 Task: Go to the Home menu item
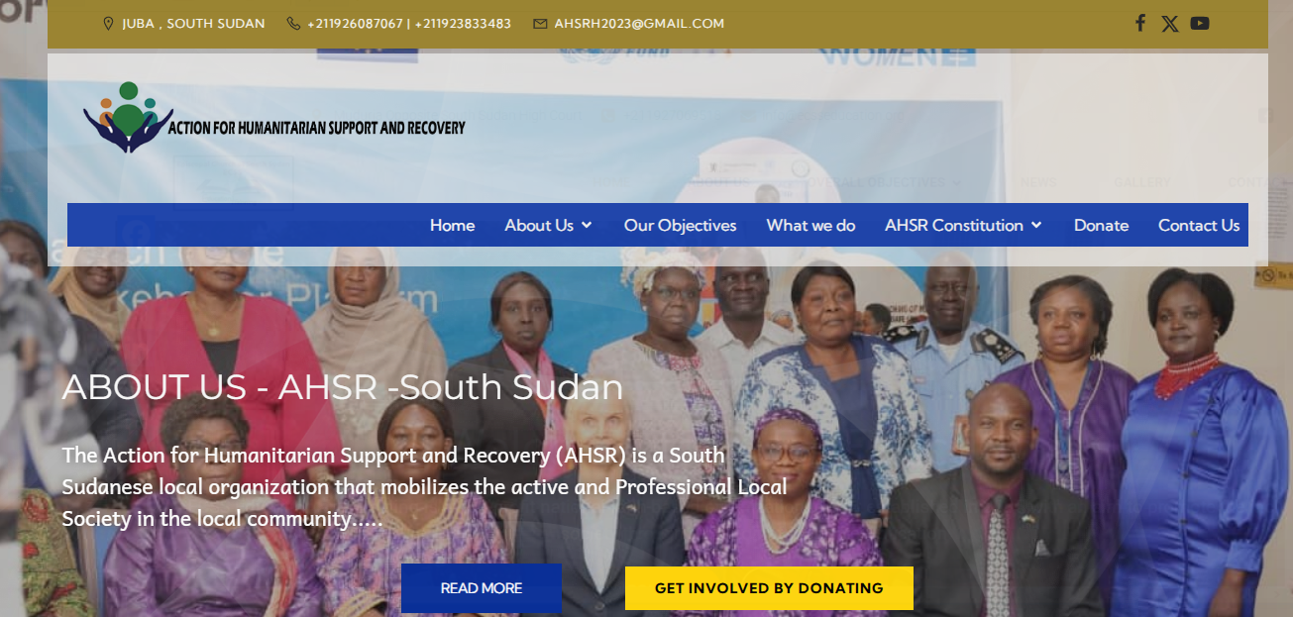tap(452, 225)
